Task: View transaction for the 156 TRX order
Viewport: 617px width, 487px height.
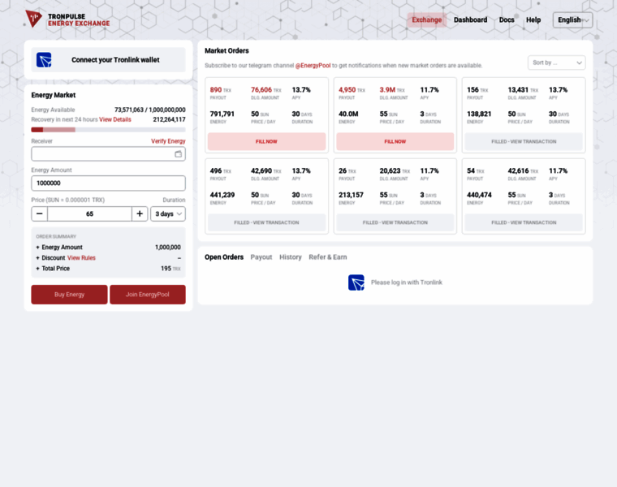Action: point(524,141)
